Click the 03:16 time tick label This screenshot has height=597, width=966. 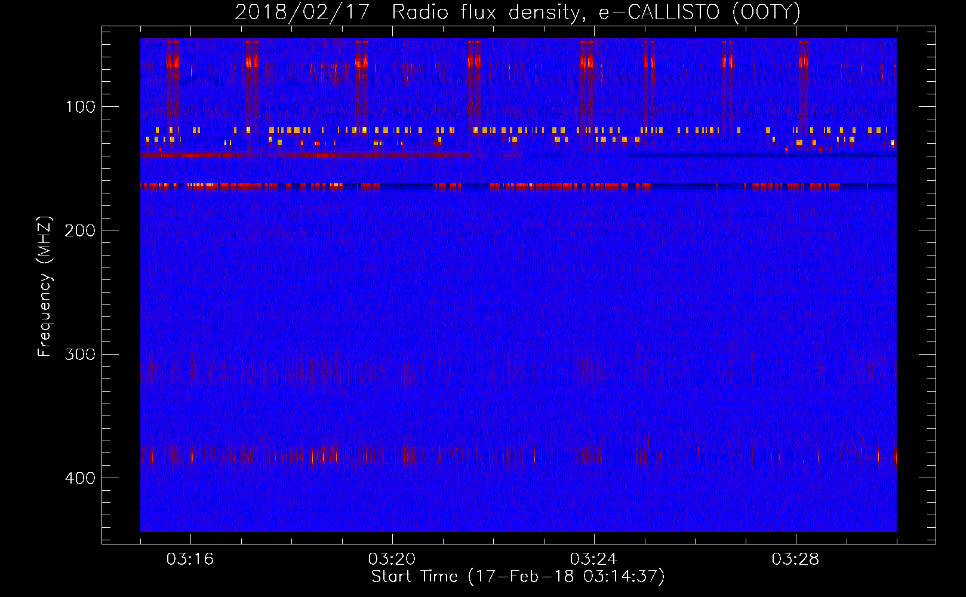(190, 559)
